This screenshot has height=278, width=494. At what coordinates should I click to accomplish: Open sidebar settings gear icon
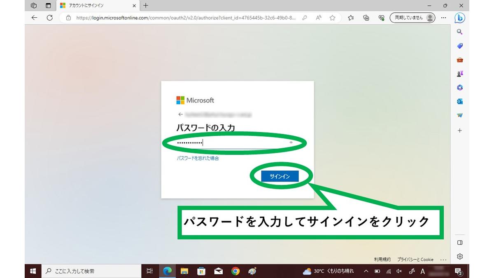click(460, 256)
